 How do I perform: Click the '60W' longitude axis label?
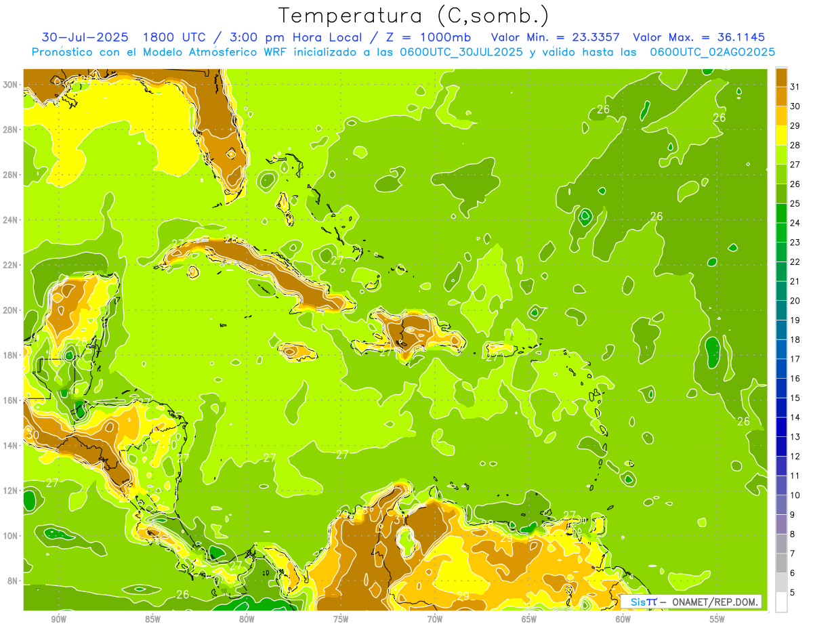point(623,620)
